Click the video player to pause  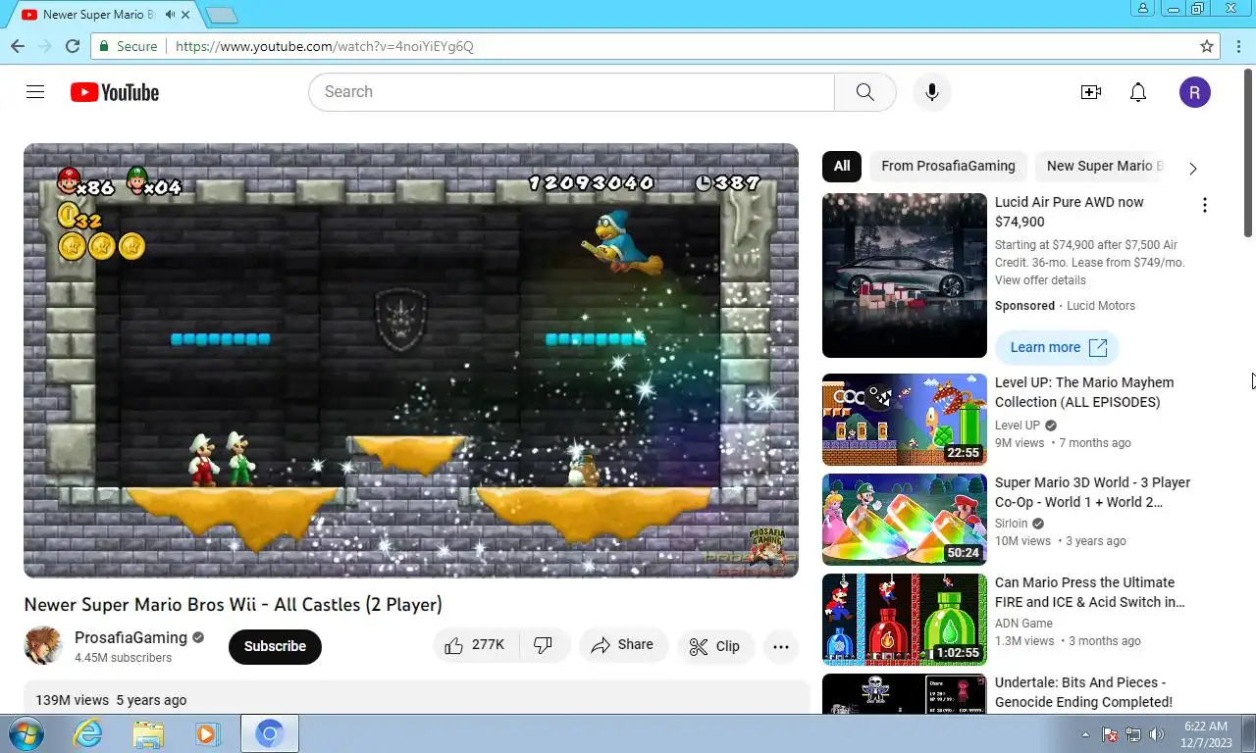411,361
